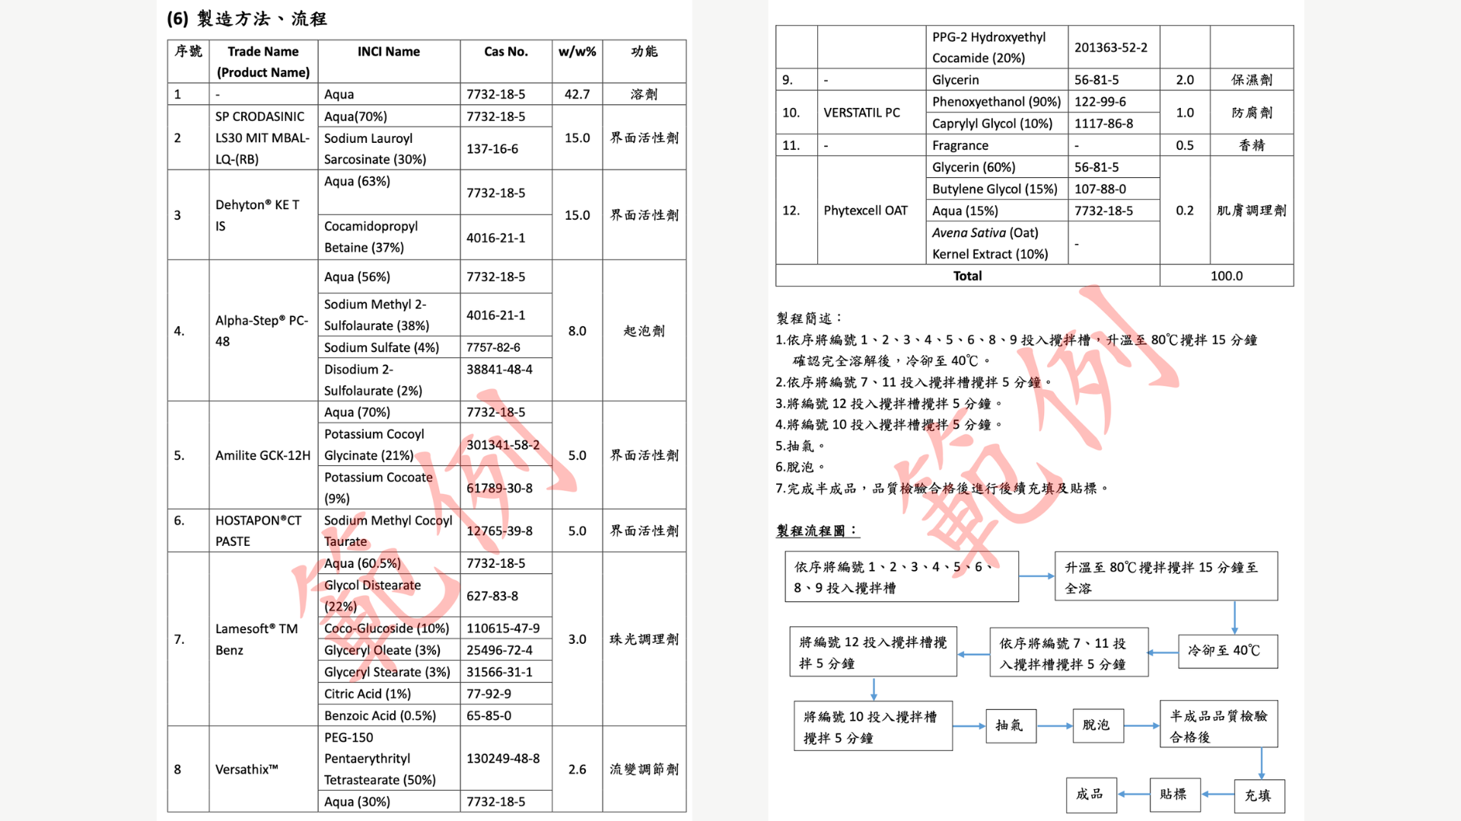Click the Cas number '61789-30-8'
This screenshot has width=1461, height=821.
point(506,488)
